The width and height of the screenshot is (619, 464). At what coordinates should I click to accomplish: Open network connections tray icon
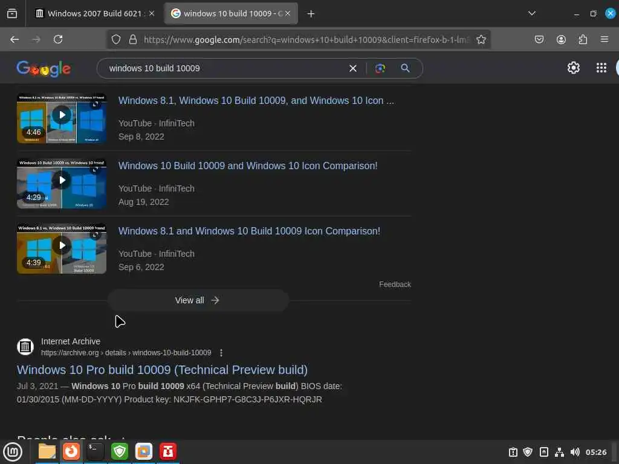point(559,452)
